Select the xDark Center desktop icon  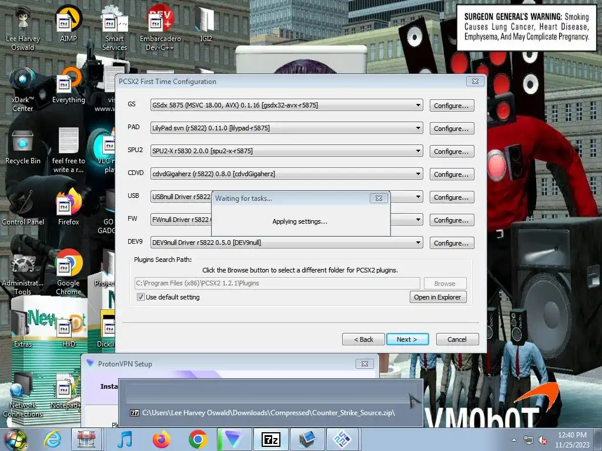[x=23, y=89]
